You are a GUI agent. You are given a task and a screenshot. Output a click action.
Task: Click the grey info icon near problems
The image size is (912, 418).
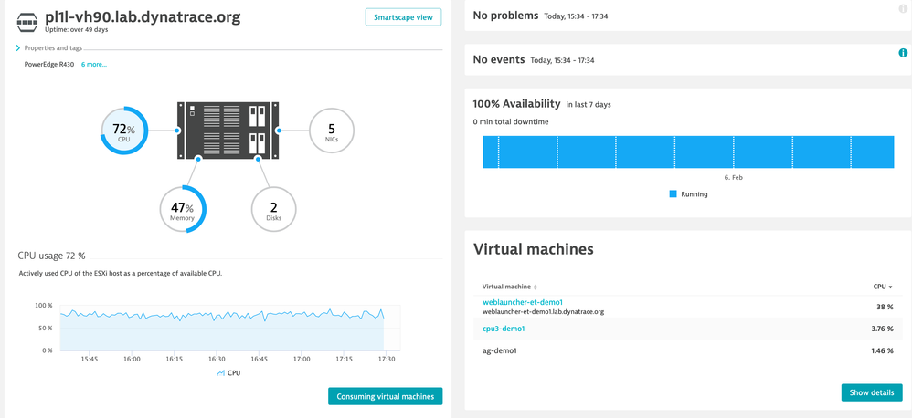click(903, 7)
